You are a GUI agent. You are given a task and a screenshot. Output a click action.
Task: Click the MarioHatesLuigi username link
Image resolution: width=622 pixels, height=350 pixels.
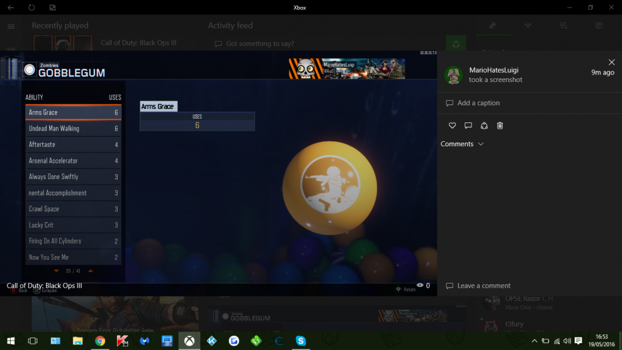click(x=493, y=70)
